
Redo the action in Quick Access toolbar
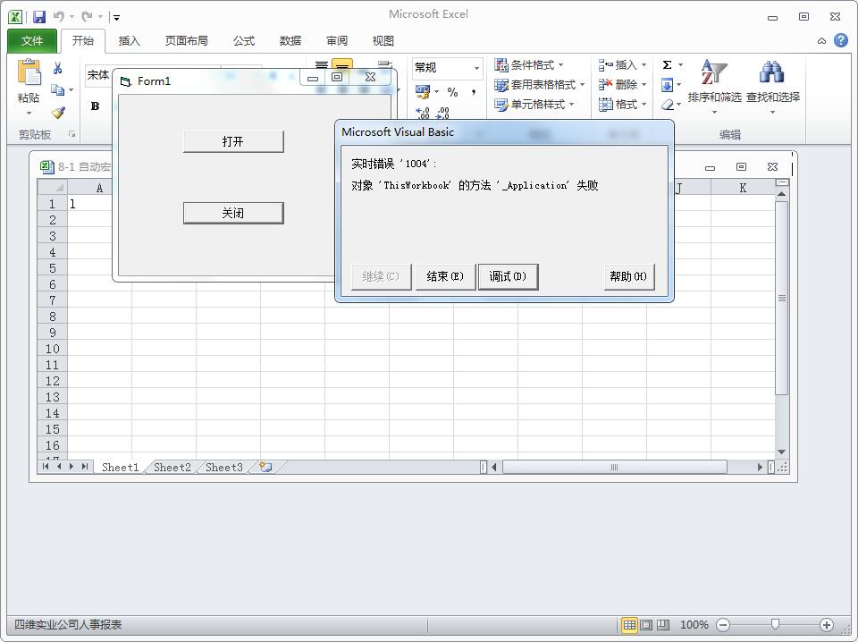(x=87, y=17)
